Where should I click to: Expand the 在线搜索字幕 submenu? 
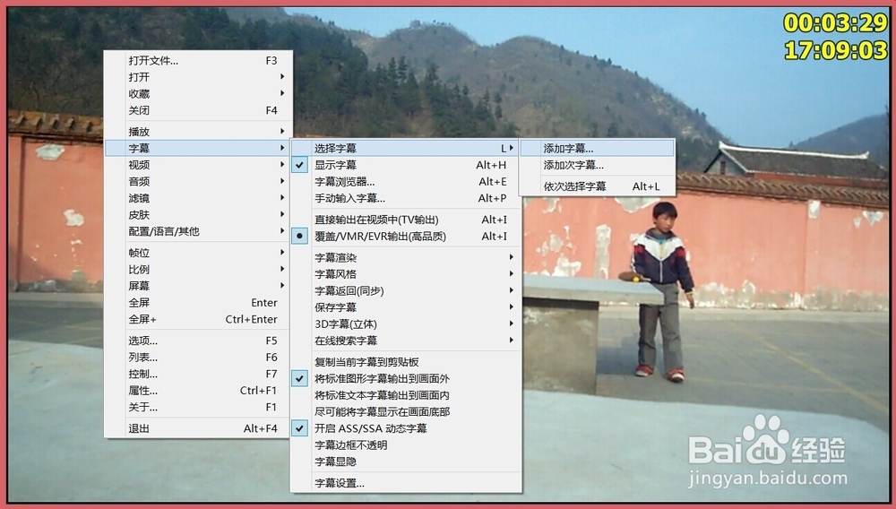click(406, 341)
